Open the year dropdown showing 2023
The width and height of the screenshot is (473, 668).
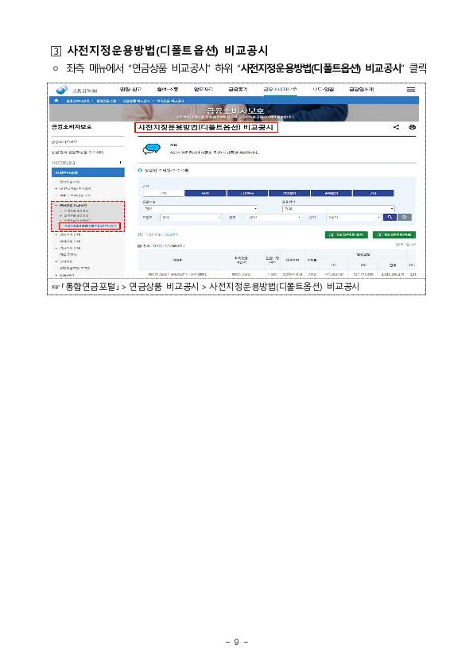point(274,218)
